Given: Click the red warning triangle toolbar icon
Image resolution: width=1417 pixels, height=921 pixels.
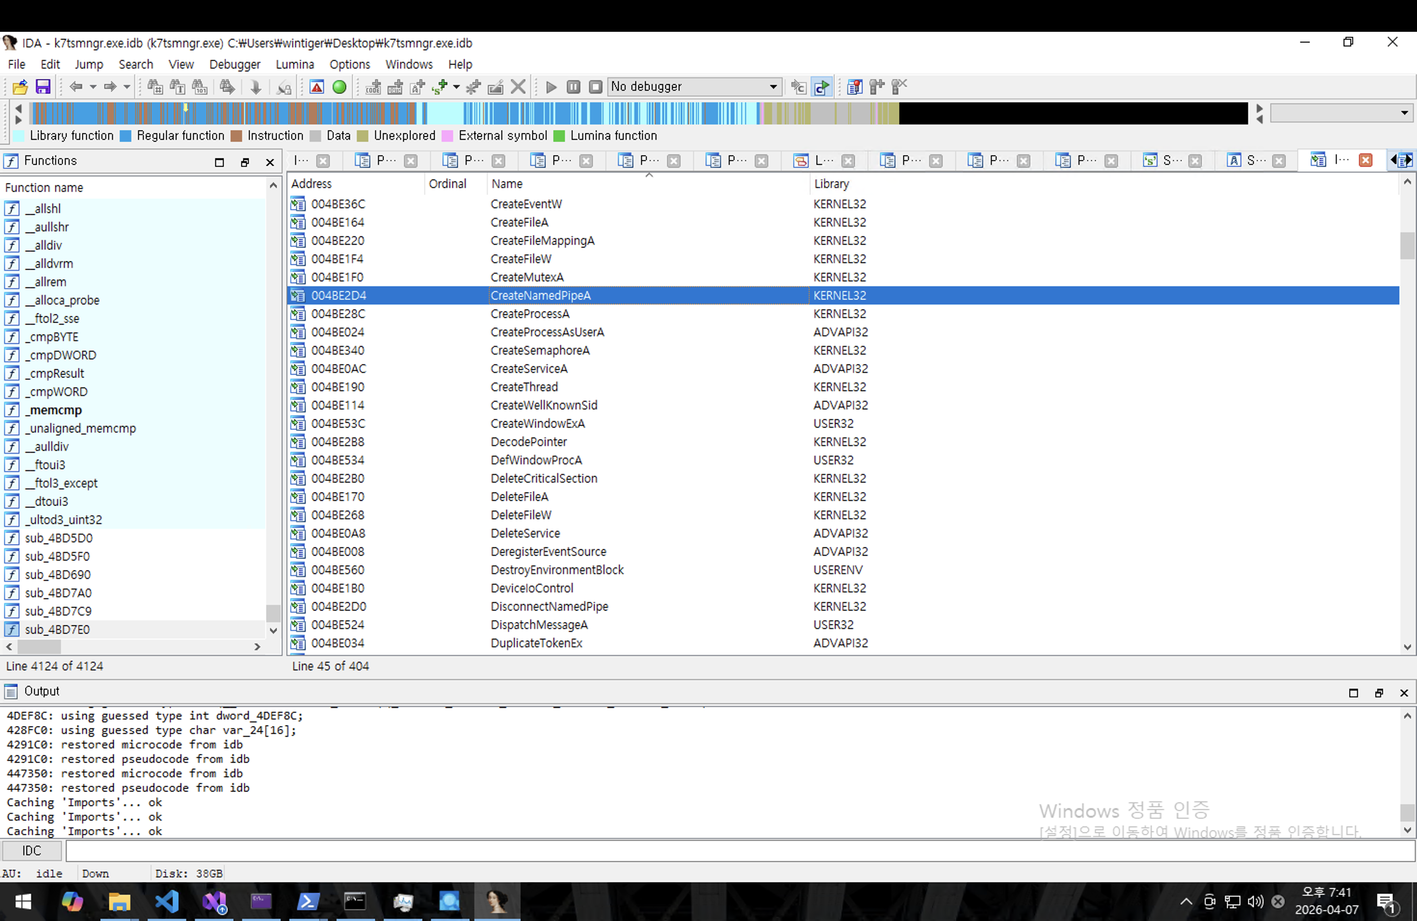Looking at the screenshot, I should point(317,87).
